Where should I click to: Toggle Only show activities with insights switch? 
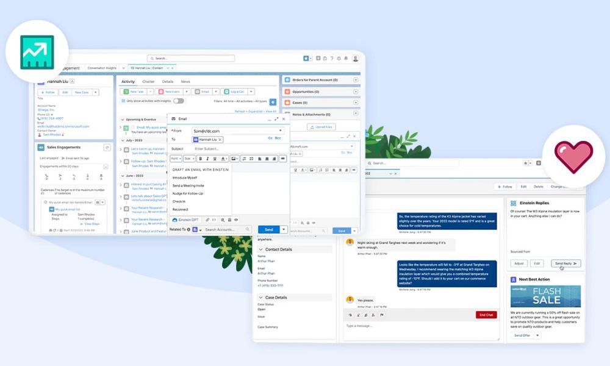click(x=179, y=101)
